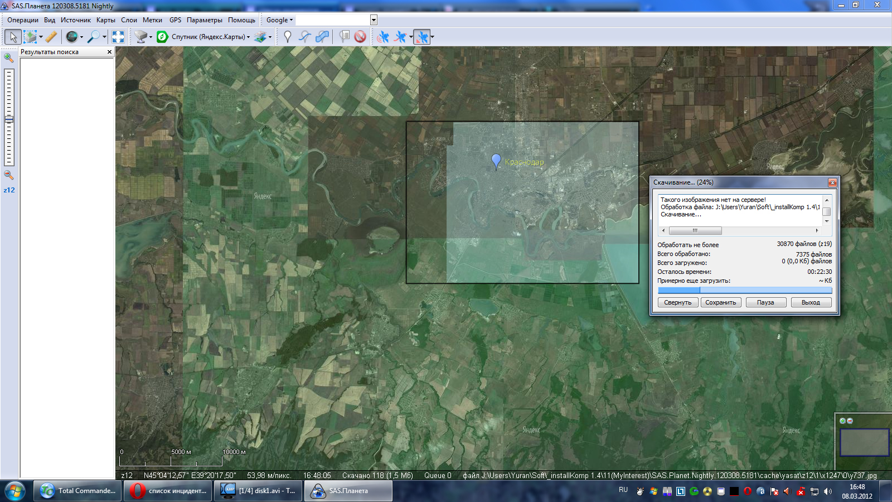Toggle the hide all placemarks red icon

pyautogui.click(x=360, y=37)
